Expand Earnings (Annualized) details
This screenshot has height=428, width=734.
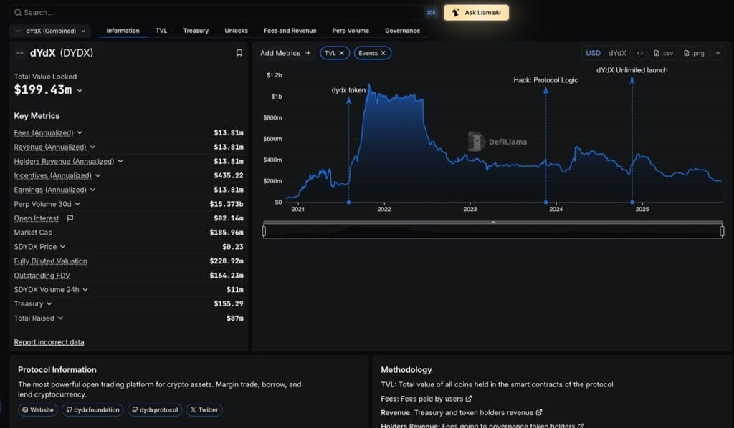[x=92, y=190]
